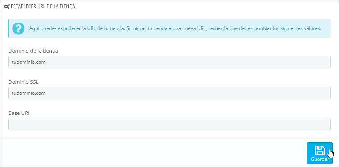The width and height of the screenshot is (339, 167).
Task: Click the gears icon beside Establecer URL header
Action: coord(7,6)
